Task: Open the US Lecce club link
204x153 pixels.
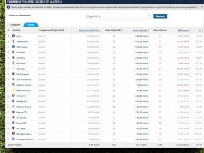Action: [x=21, y=128]
